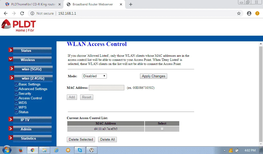Click the browser forward arrow
The width and height of the screenshot is (263, 154).
coord(14,13)
